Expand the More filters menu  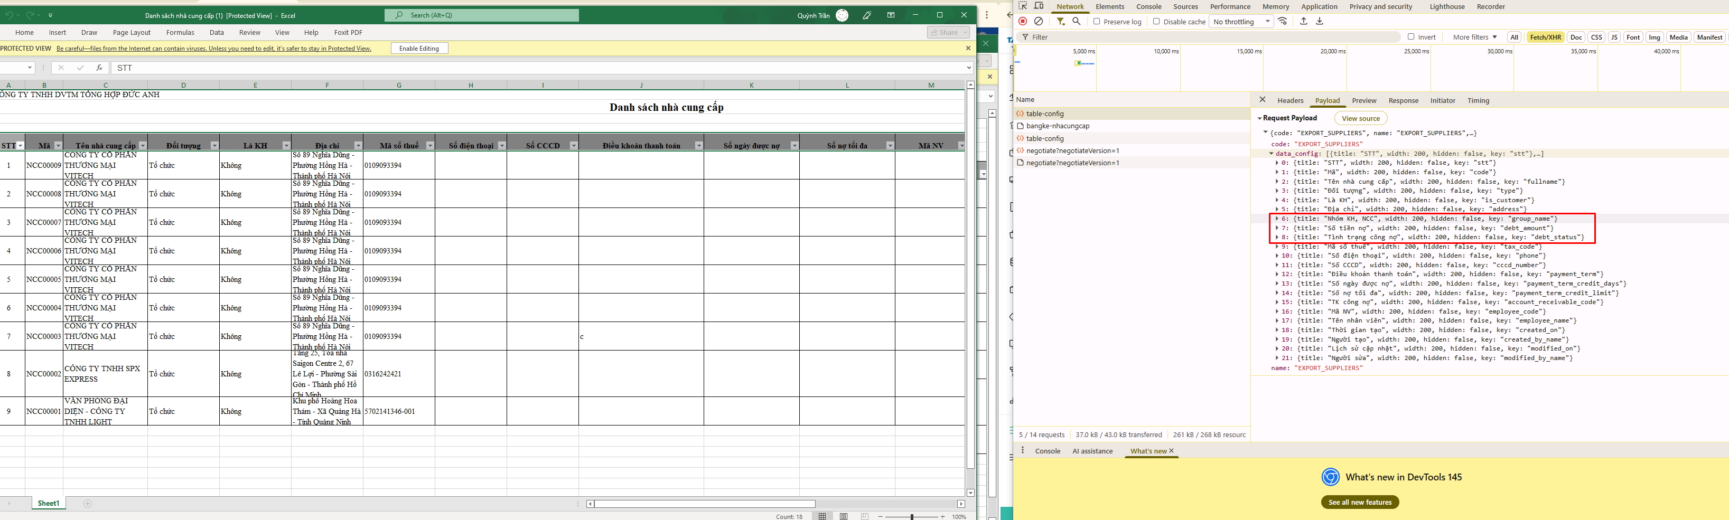(1474, 37)
